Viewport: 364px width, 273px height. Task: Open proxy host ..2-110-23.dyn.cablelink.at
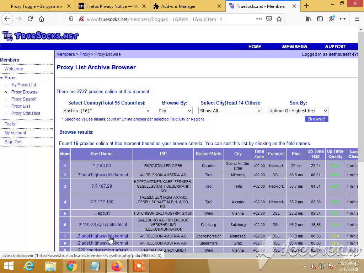102,225
